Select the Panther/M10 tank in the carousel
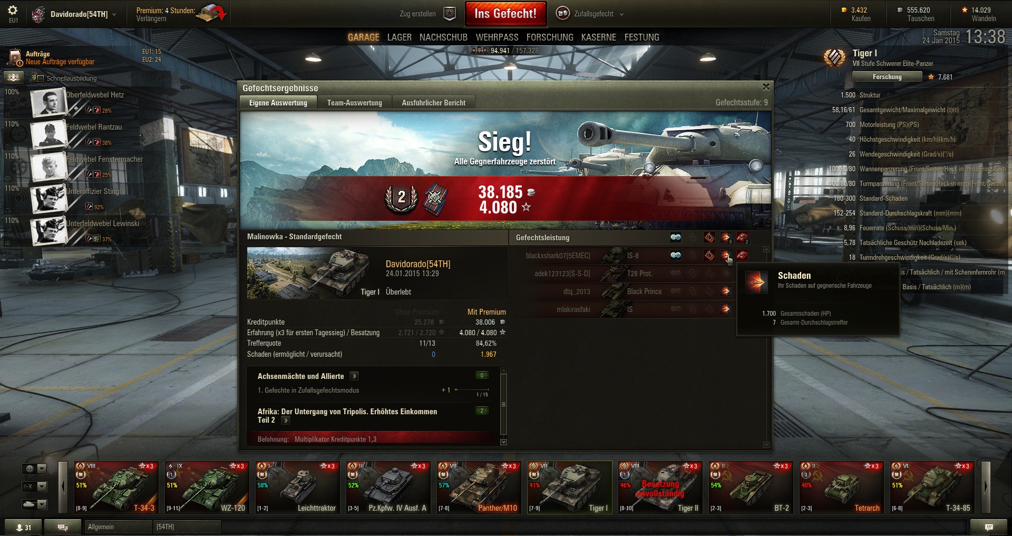This screenshot has width=1012, height=536. tap(479, 487)
